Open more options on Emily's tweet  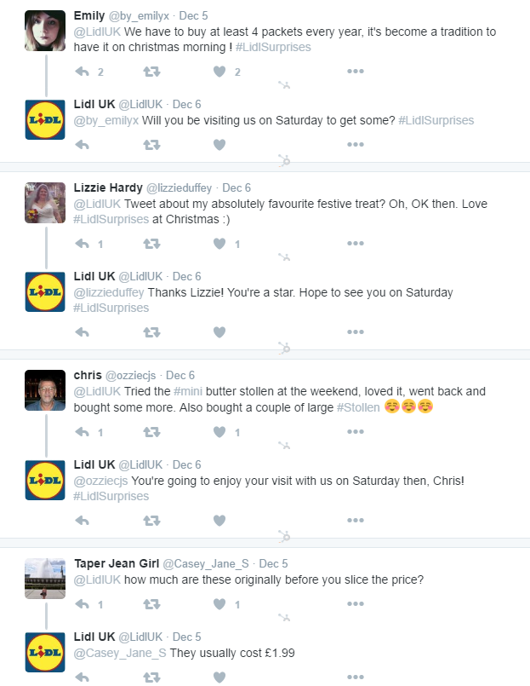coord(355,72)
